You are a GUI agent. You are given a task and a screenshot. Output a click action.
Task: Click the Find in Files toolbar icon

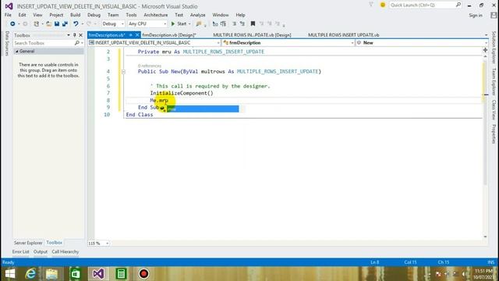tap(199, 24)
